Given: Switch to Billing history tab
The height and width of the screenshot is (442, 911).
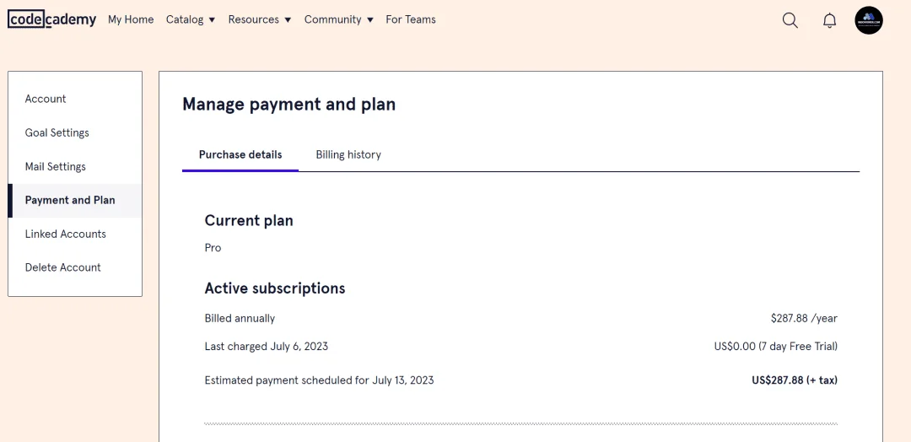Looking at the screenshot, I should coord(348,154).
